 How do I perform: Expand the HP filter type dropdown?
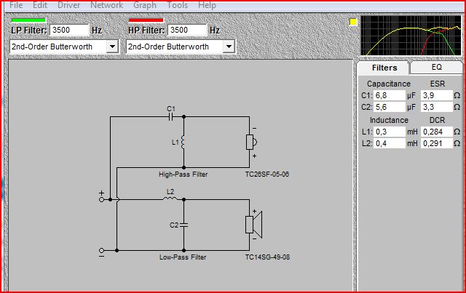point(229,47)
